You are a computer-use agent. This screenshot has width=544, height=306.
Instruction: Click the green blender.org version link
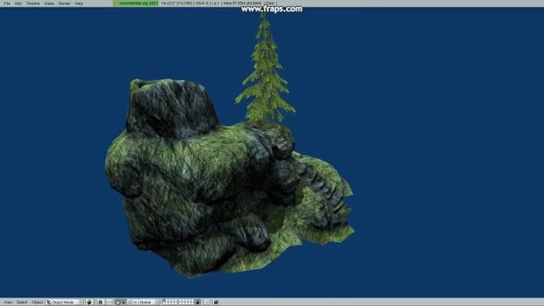point(136,3)
